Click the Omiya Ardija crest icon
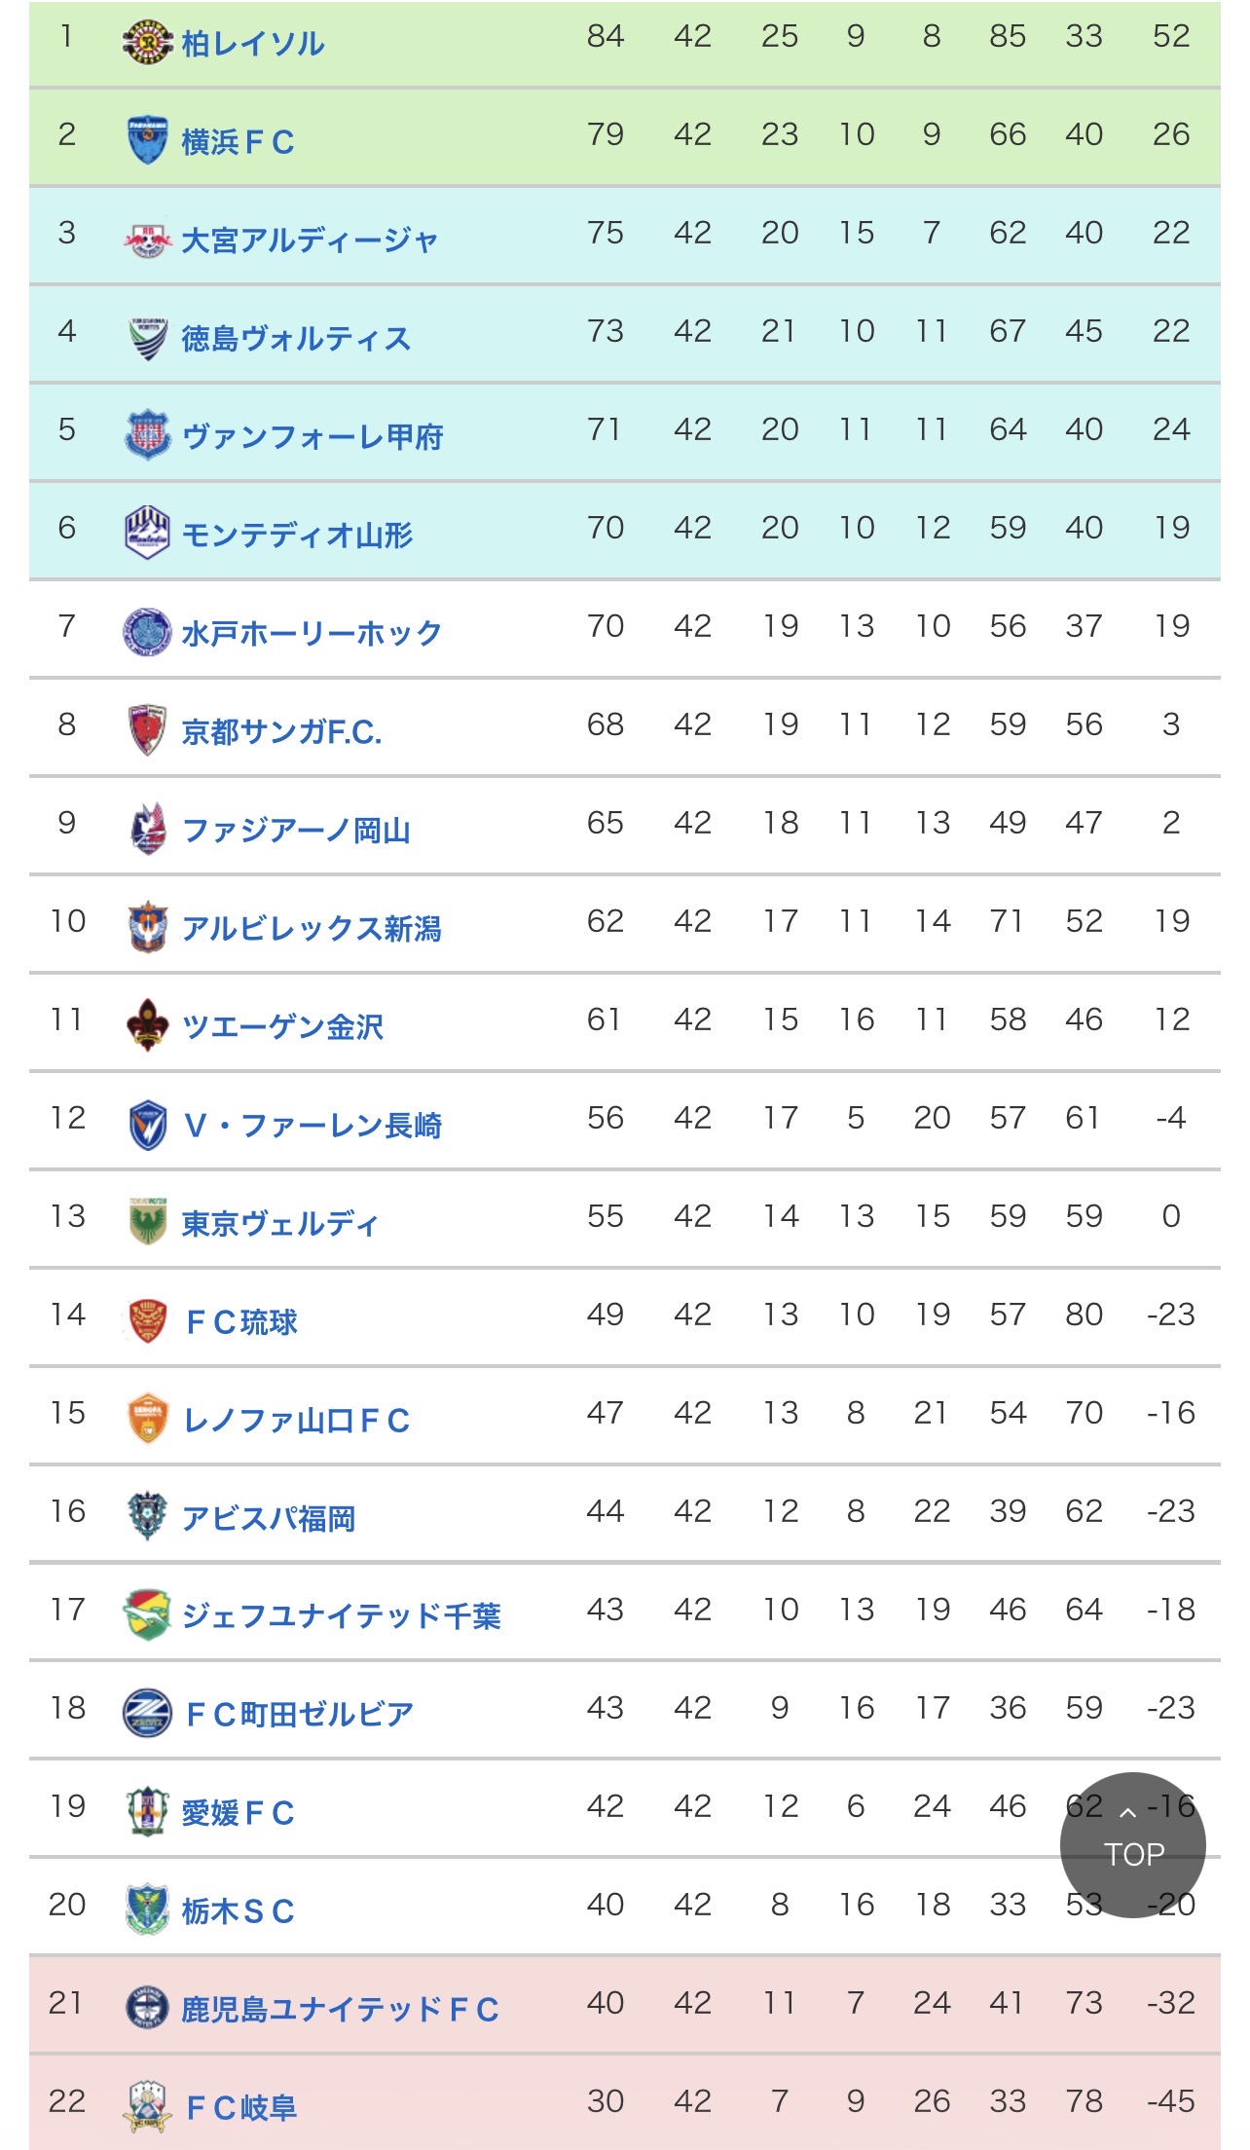 click(148, 240)
